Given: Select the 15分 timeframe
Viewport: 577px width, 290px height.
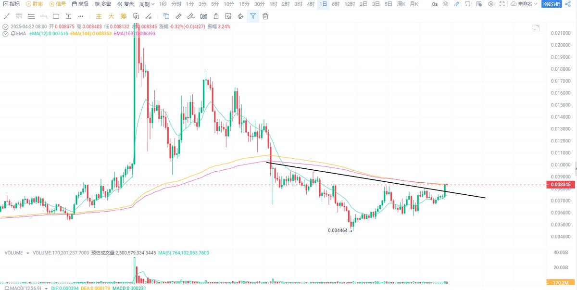Looking at the screenshot, I should tap(244, 4).
